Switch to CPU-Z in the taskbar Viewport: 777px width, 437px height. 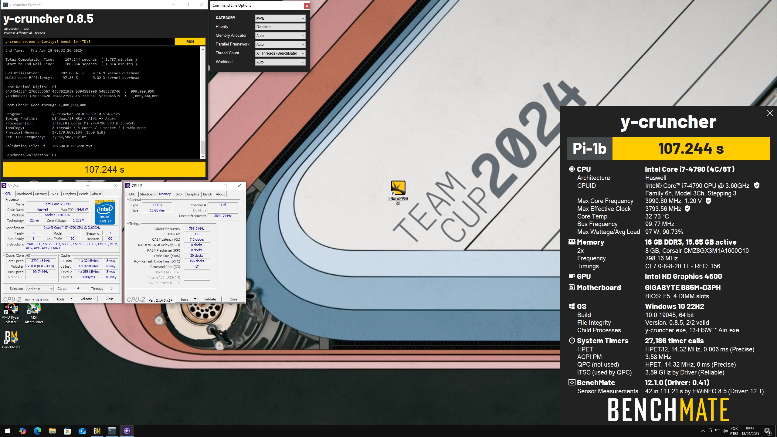pos(127,431)
